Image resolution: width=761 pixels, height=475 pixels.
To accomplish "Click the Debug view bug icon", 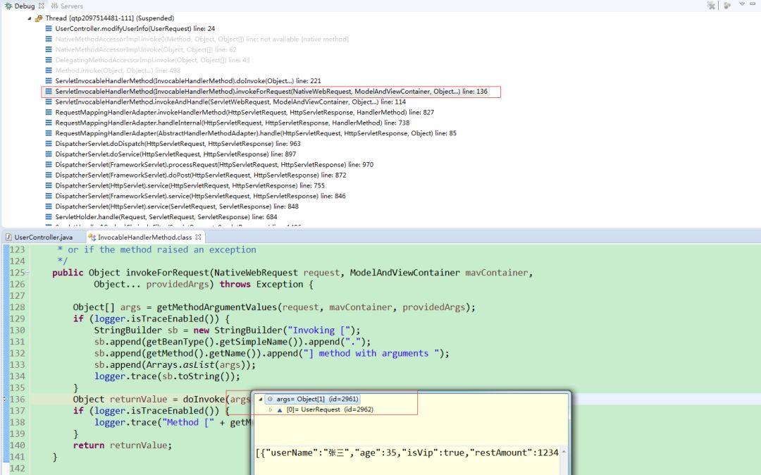I will 8,6.
